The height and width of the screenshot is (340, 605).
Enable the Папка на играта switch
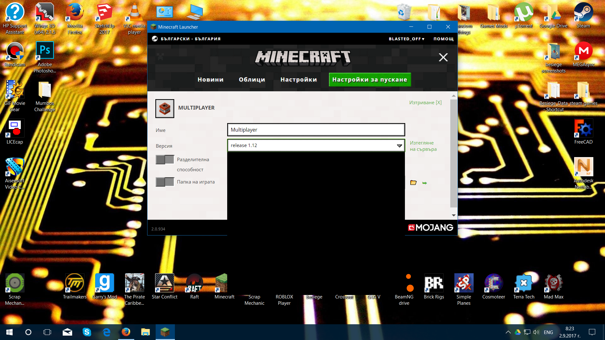[165, 182]
